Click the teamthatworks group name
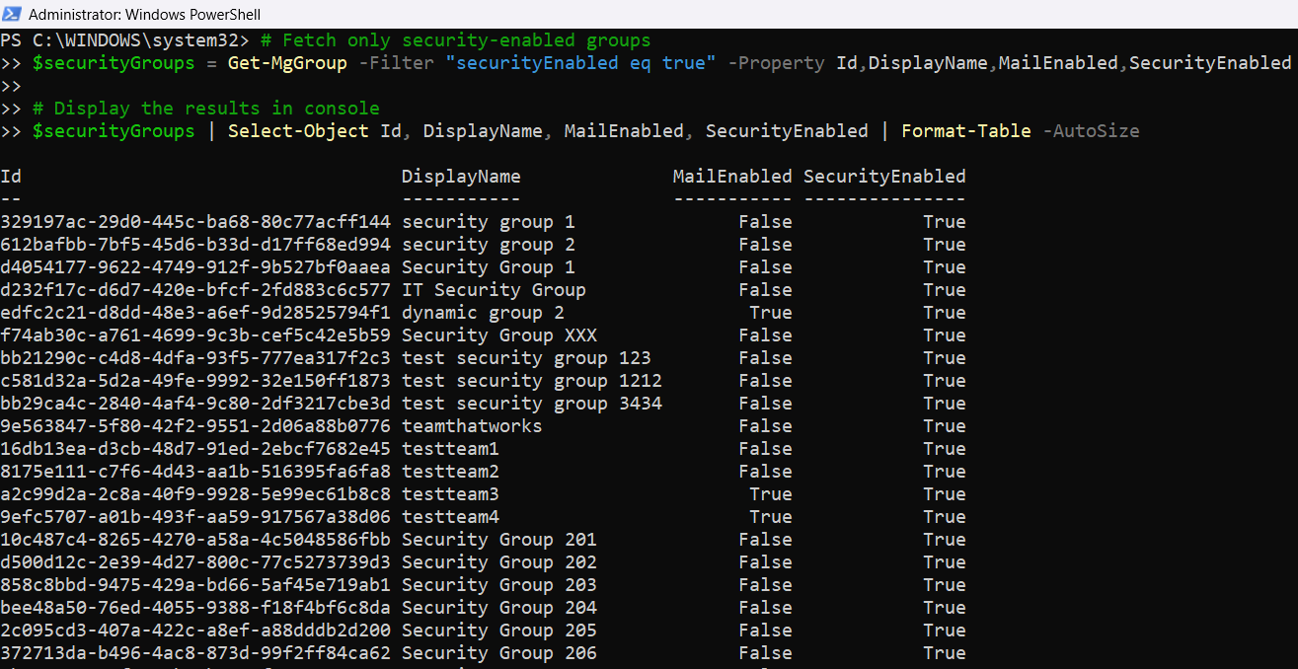 [x=472, y=426]
